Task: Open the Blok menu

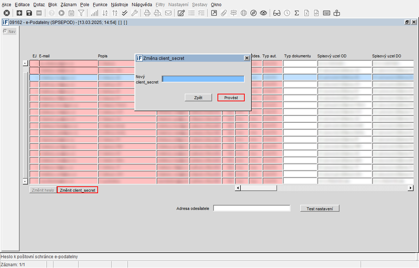Action: click(53, 5)
